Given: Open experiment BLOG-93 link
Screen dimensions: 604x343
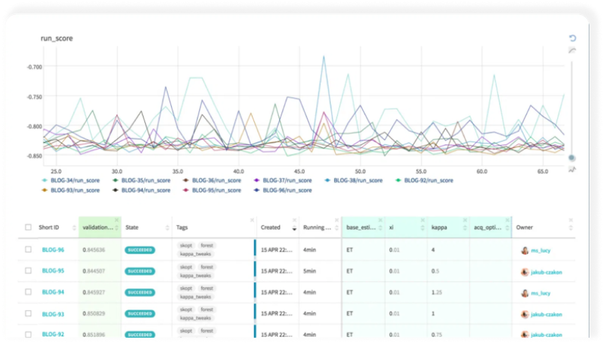Looking at the screenshot, I should 53,314.
